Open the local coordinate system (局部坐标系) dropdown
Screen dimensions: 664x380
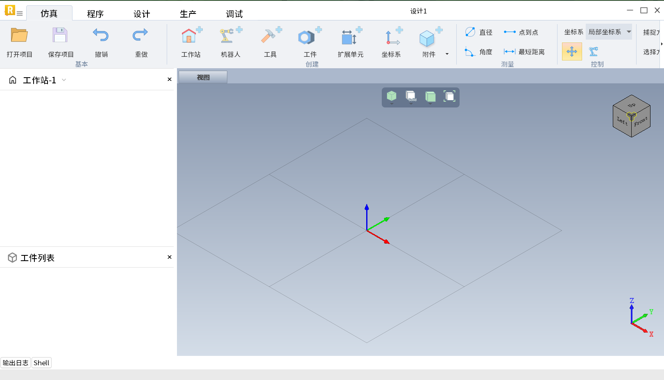[629, 32]
